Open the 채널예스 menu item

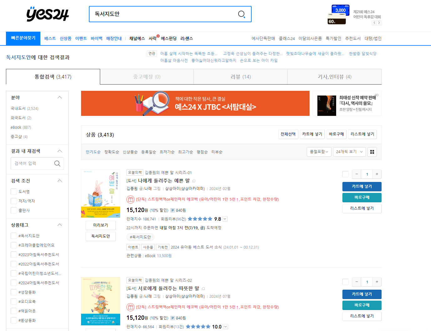click(137, 39)
